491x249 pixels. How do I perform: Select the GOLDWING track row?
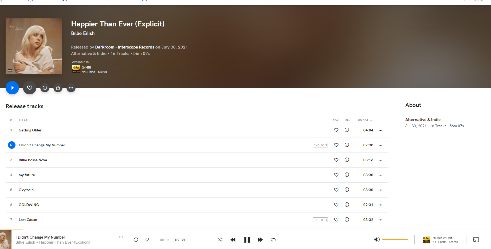point(197,205)
